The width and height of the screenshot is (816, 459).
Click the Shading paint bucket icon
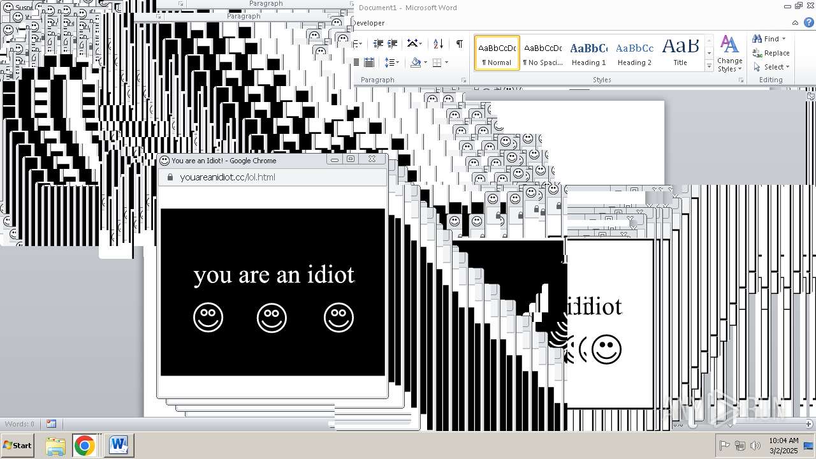(x=416, y=62)
